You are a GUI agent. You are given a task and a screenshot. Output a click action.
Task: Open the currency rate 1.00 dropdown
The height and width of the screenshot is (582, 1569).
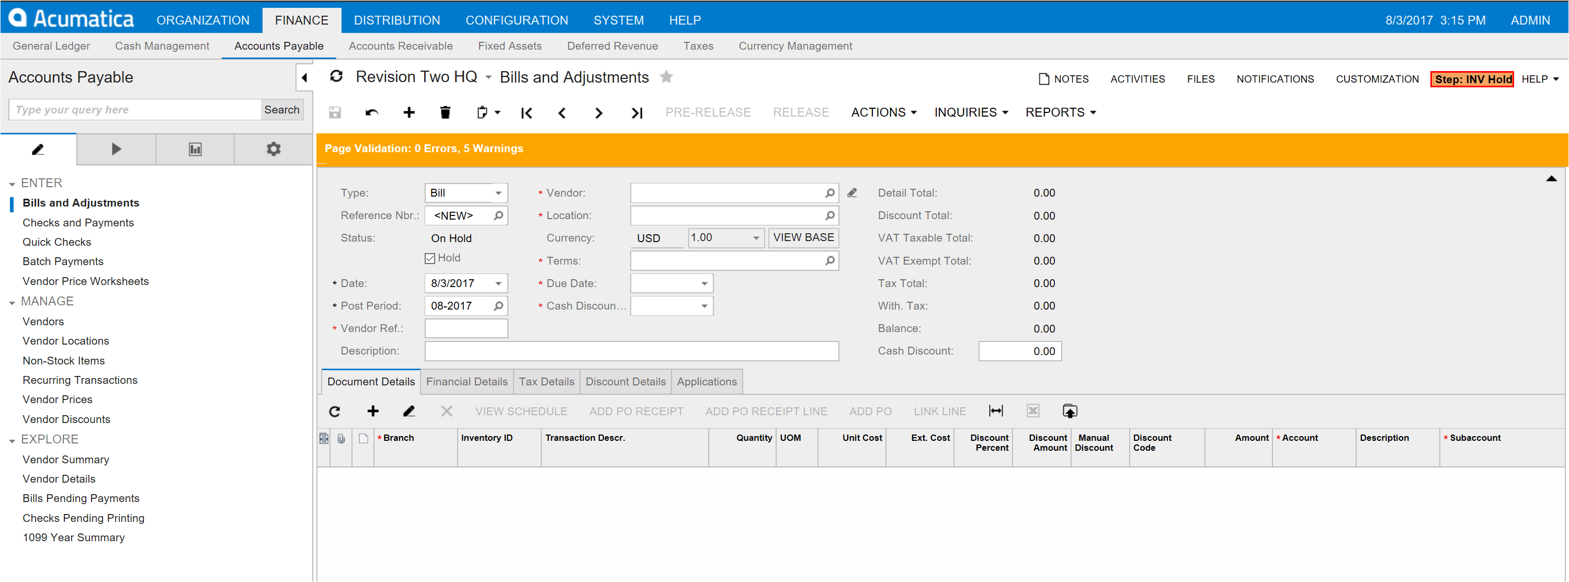(x=756, y=238)
